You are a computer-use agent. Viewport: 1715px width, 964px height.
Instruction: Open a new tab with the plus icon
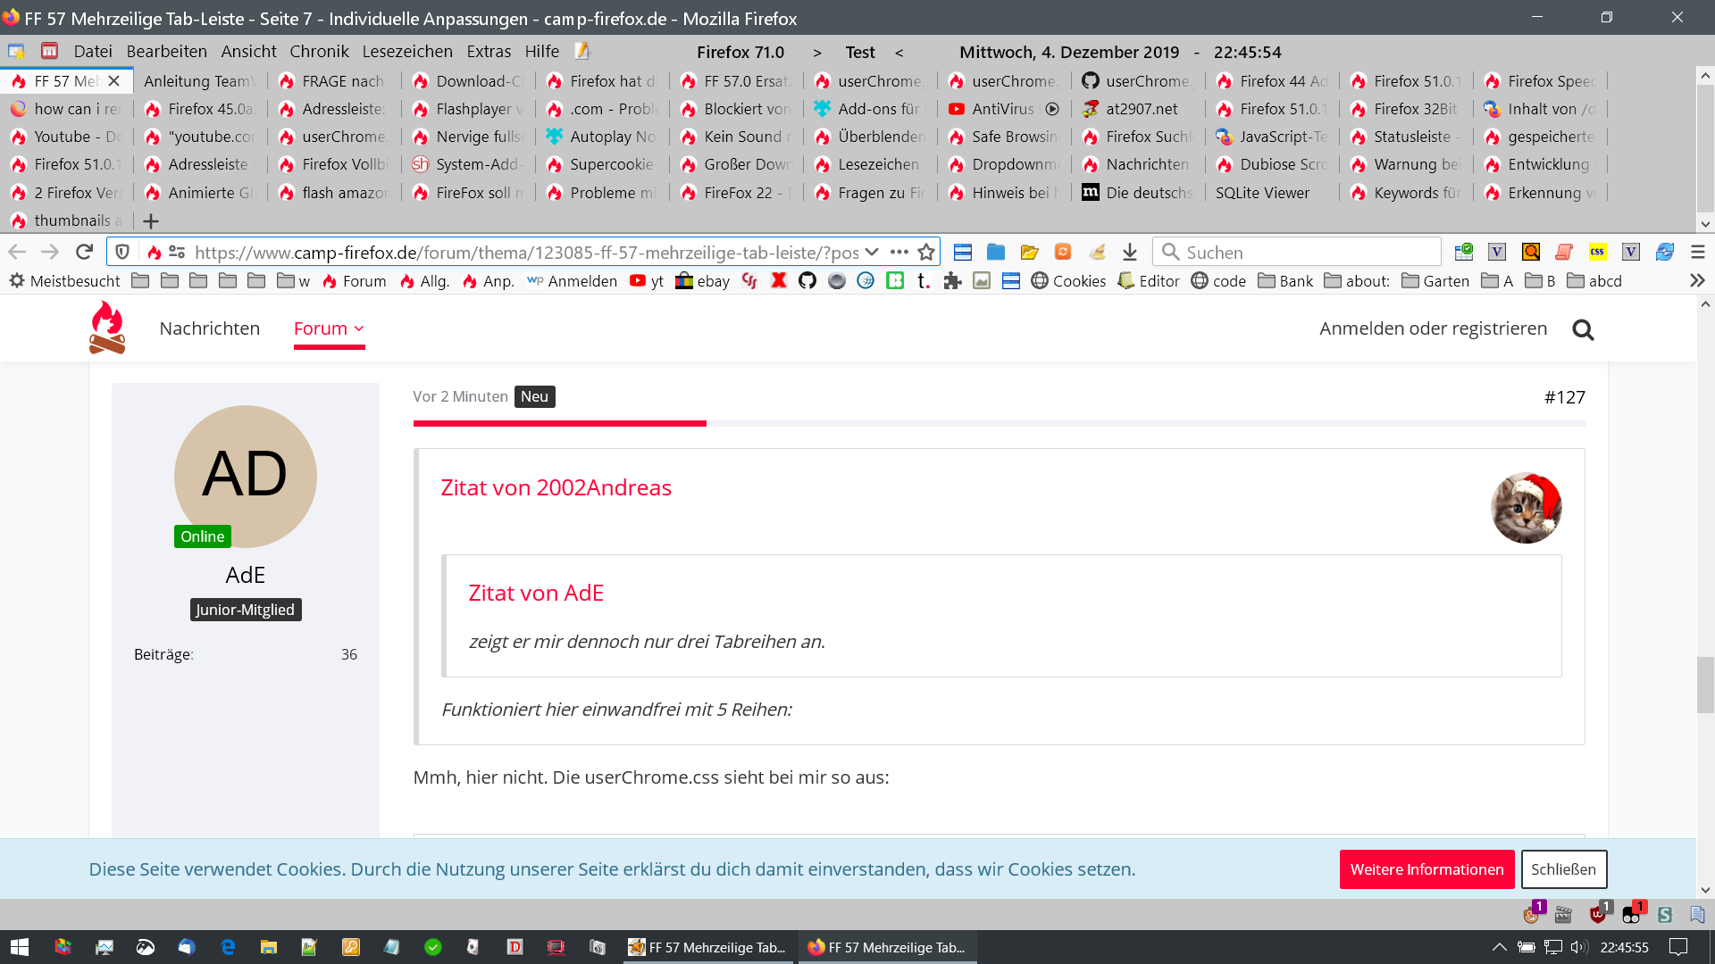[151, 220]
